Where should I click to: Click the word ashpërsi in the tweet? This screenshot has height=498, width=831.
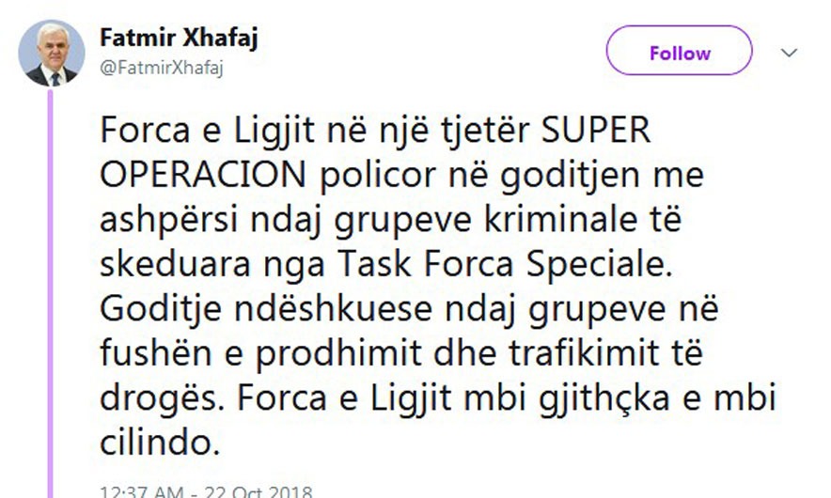pos(168,221)
